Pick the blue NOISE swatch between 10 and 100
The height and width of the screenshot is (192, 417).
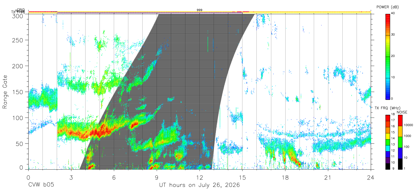pos(400,153)
